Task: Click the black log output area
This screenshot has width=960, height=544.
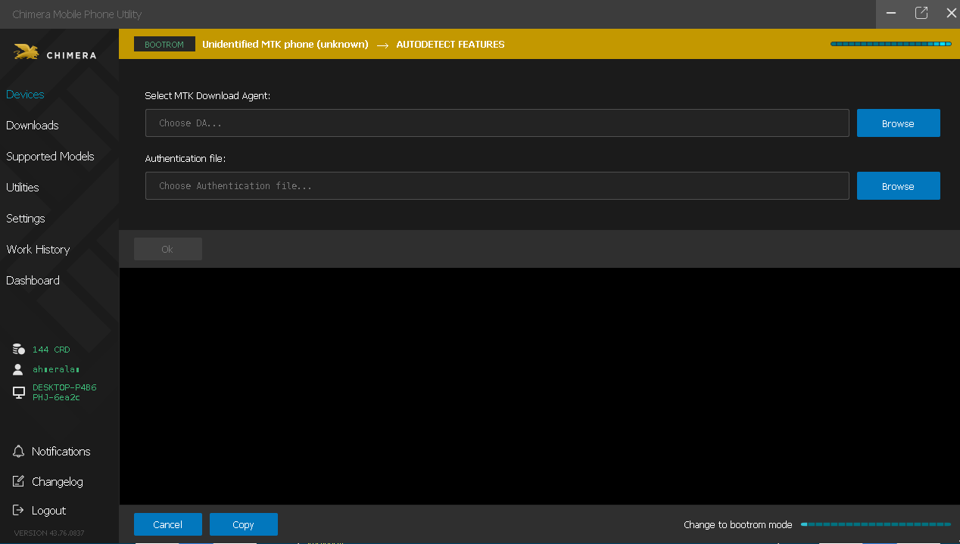Action: pyautogui.click(x=539, y=386)
